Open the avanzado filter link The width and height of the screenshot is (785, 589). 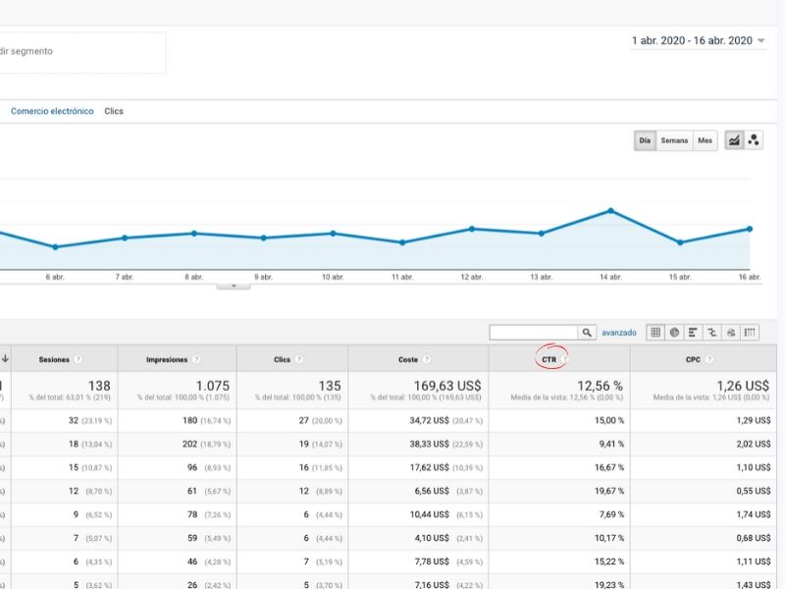point(619,333)
